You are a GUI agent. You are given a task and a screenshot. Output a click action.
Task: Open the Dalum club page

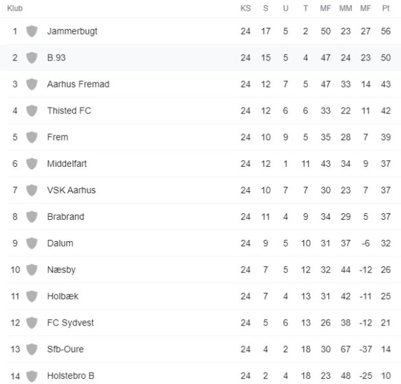(60, 243)
